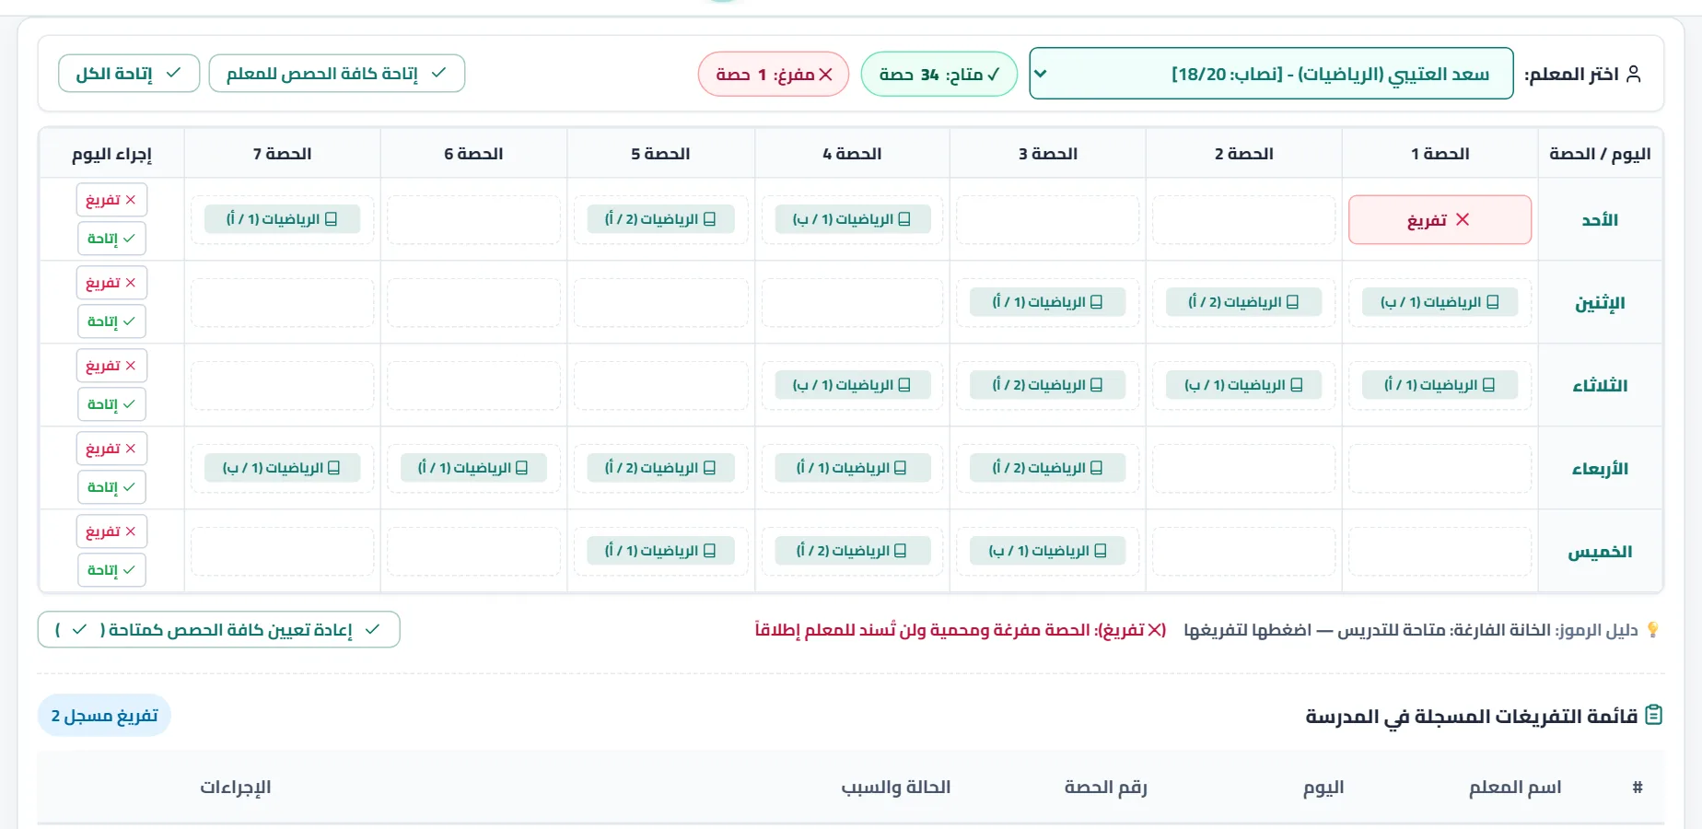The image size is (1702, 829).
Task: Click إتاحة day action for الإثنين
Action: click(111, 321)
